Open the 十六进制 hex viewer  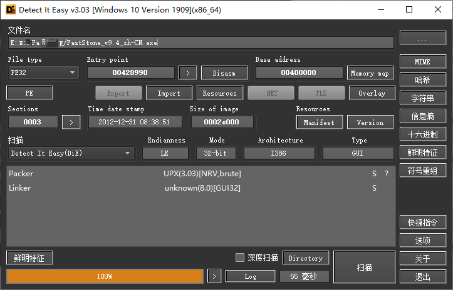423,134
